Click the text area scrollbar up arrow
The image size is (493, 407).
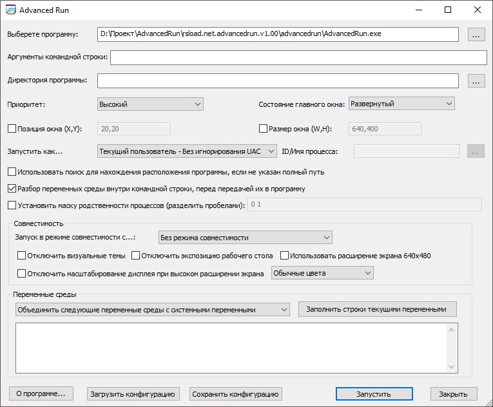click(452, 330)
